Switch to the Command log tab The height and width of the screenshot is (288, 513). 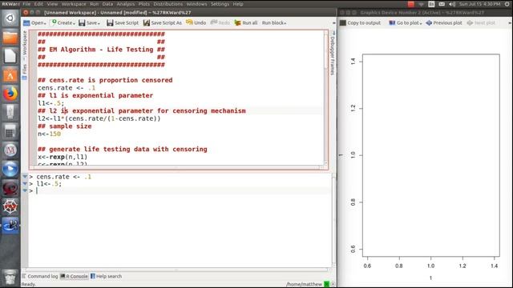(x=40, y=276)
